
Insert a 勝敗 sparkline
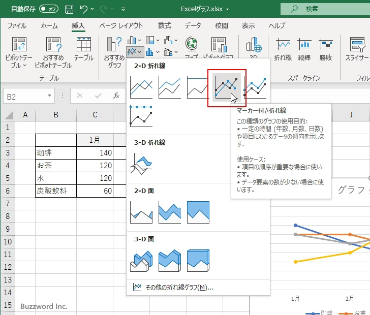pyautogui.click(x=326, y=50)
